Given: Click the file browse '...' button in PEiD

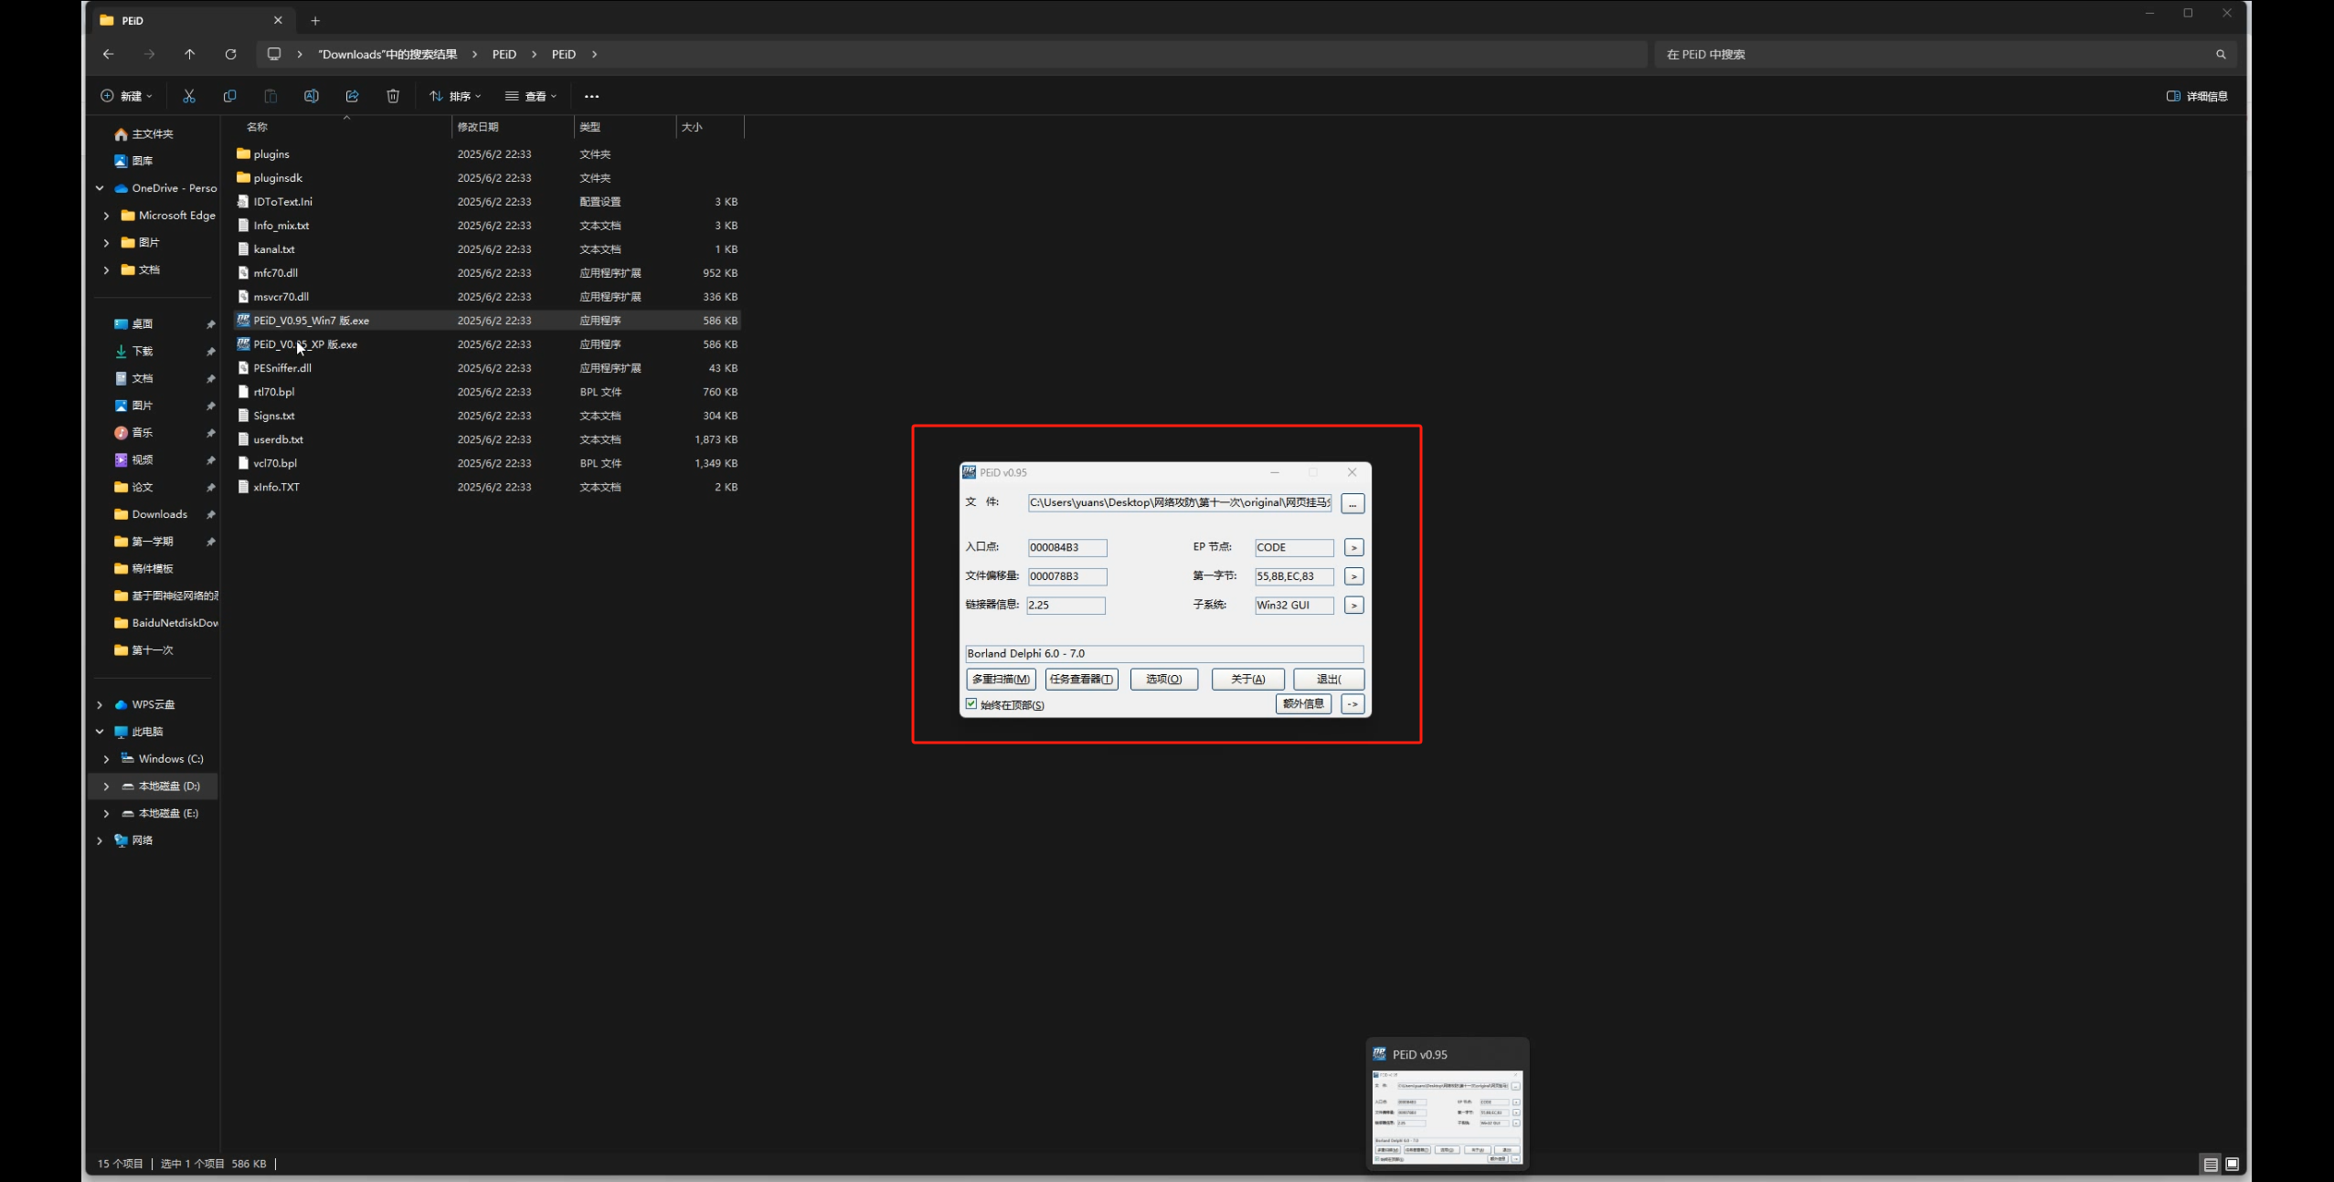Looking at the screenshot, I should click(x=1353, y=504).
